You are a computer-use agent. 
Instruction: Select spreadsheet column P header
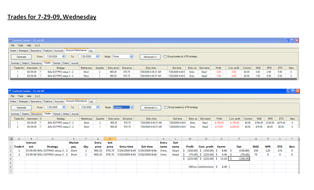tap(239, 139)
